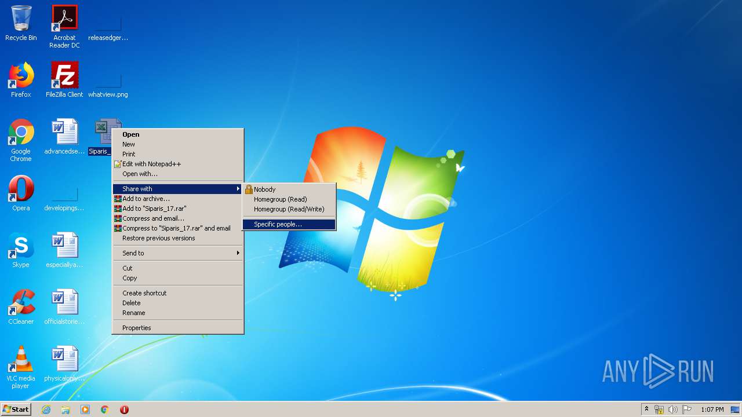
Task: Choose Create shortcut menu entry
Action: tap(178, 293)
